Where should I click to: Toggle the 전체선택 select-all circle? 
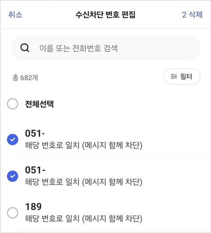(x=13, y=104)
